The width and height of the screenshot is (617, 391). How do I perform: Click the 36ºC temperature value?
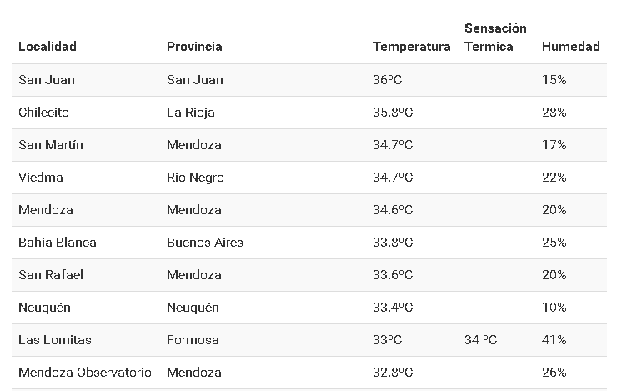(388, 80)
